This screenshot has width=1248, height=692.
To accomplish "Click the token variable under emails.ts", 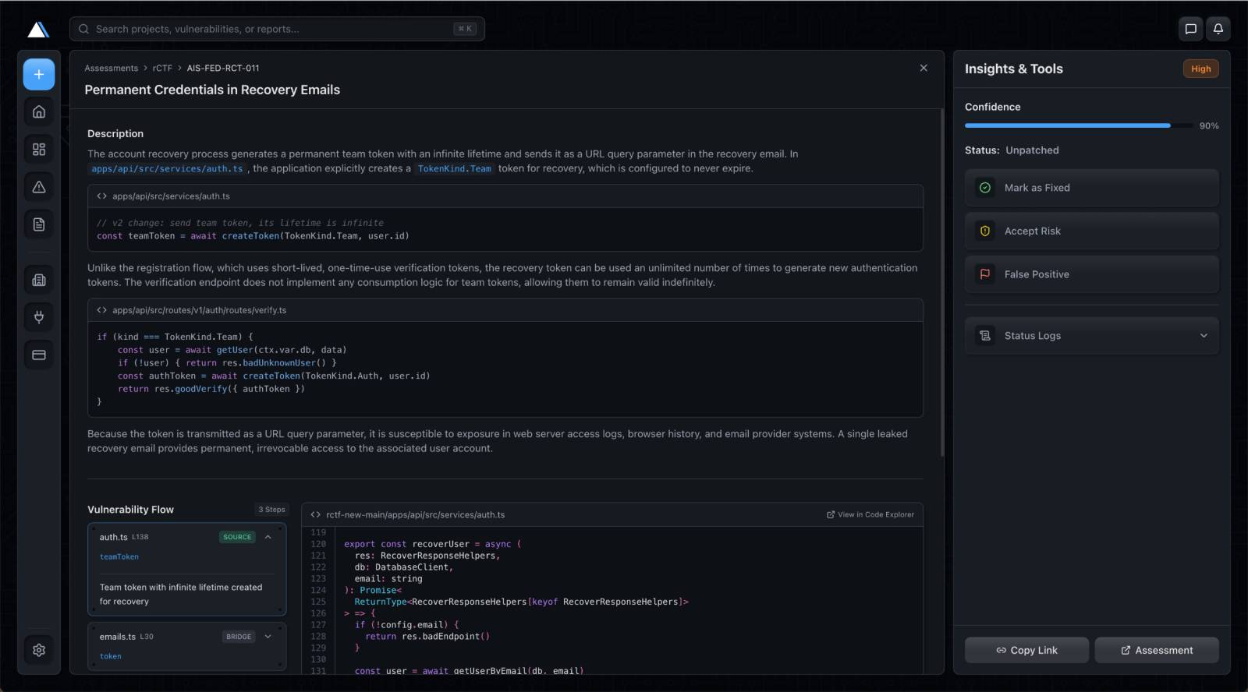I will click(x=111, y=656).
